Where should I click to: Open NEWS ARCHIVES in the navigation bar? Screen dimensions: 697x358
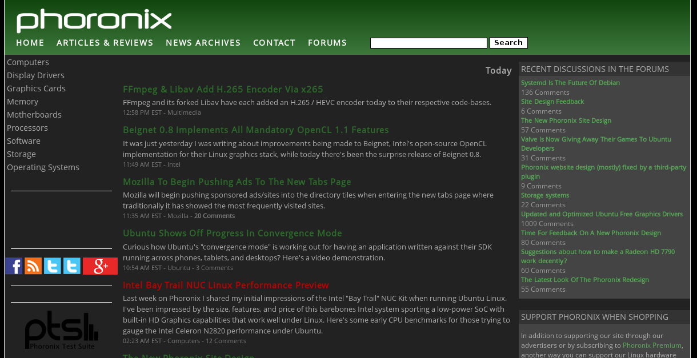click(203, 43)
